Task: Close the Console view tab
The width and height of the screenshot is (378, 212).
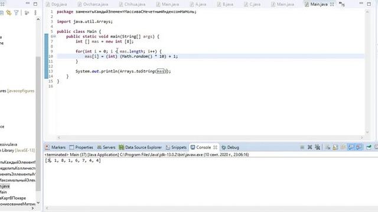Action: (215, 147)
